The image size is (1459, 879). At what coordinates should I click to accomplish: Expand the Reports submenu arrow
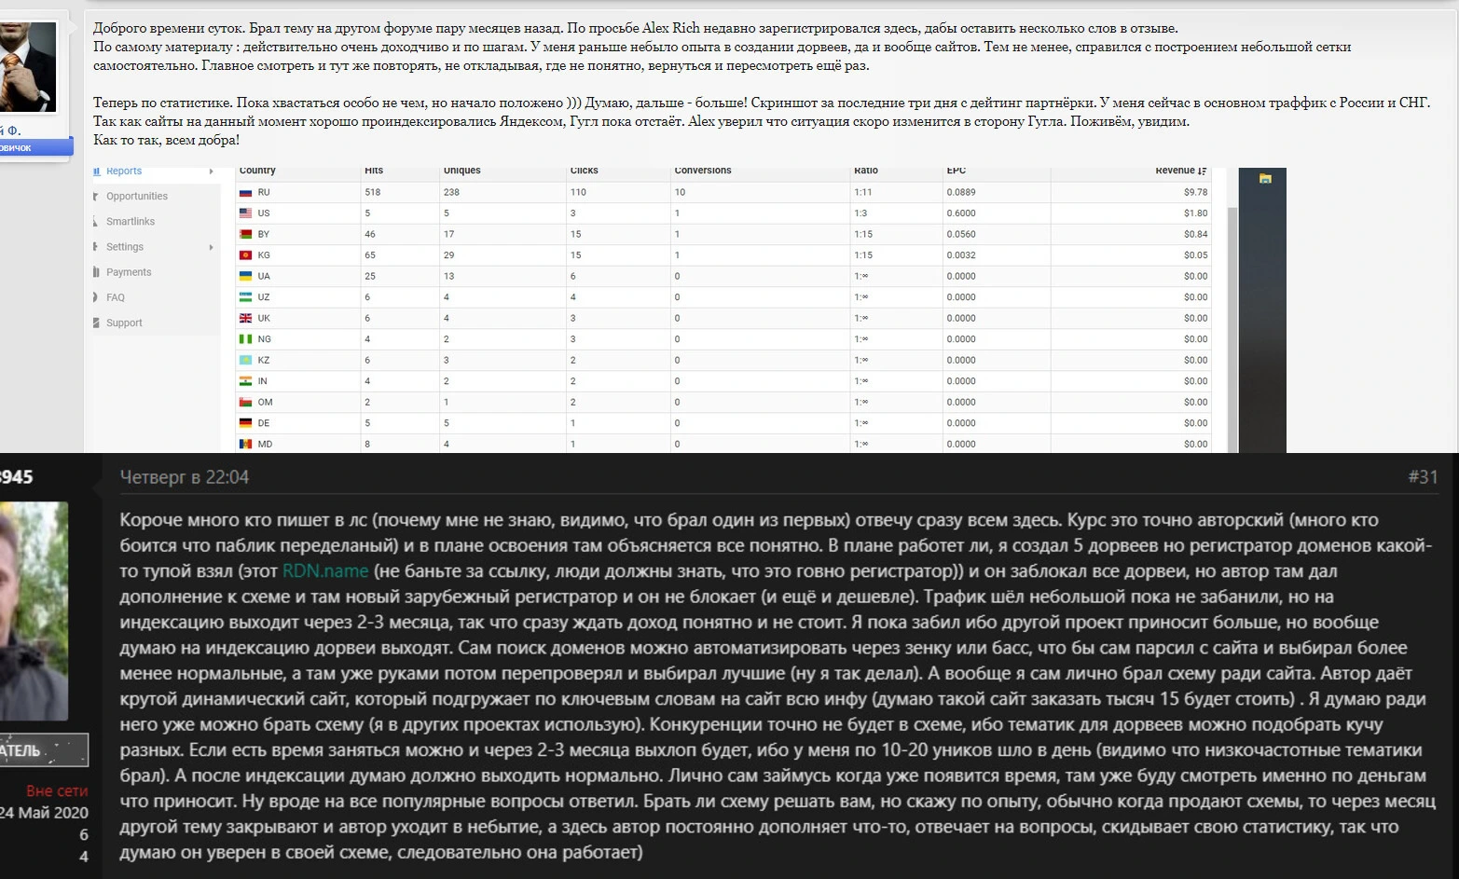212,172
